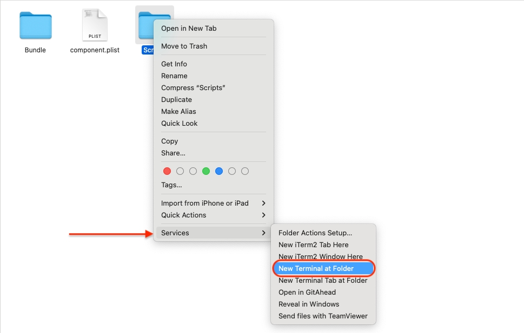The width and height of the screenshot is (524, 333).
Task: Select Open in GitAhead service
Action: pos(307,293)
